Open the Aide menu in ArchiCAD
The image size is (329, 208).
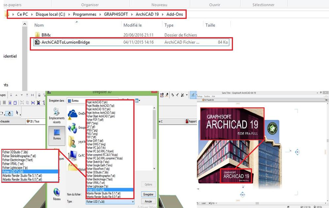coord(213,96)
